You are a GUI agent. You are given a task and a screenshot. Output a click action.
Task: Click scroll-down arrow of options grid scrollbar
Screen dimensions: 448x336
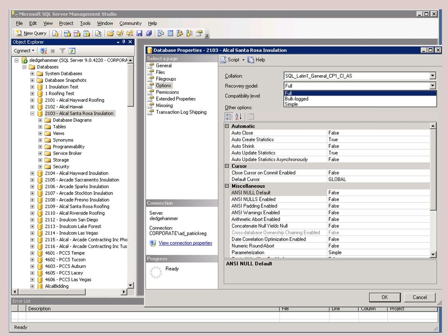click(x=433, y=254)
